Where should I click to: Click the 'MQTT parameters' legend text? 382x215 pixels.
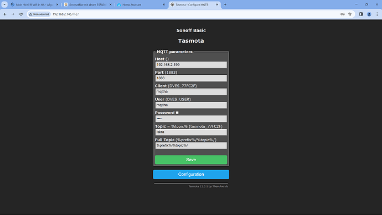[x=174, y=52]
